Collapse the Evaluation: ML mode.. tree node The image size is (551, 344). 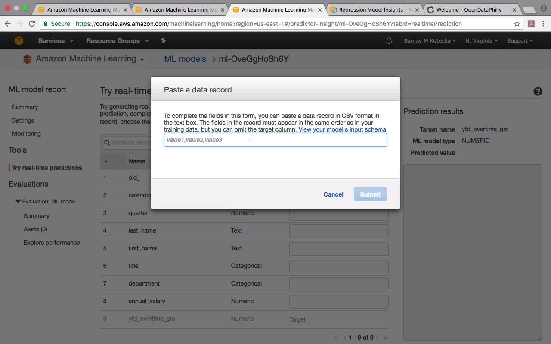18,201
